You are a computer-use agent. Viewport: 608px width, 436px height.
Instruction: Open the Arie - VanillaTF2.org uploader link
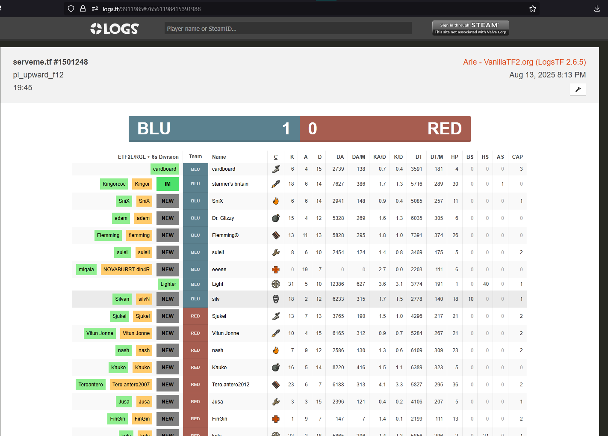coord(524,62)
